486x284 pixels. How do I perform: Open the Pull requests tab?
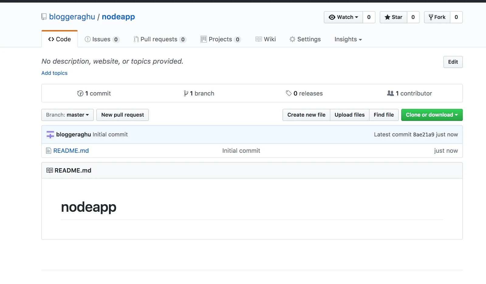point(160,39)
